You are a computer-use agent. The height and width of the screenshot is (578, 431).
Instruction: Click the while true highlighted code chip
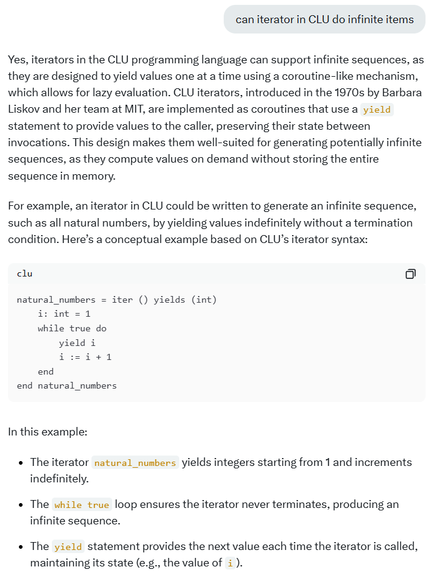pyautogui.click(x=81, y=504)
